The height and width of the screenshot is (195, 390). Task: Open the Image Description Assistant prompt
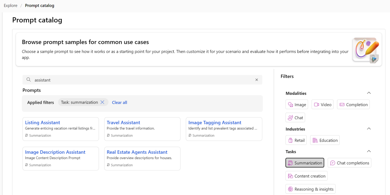[x=55, y=152]
